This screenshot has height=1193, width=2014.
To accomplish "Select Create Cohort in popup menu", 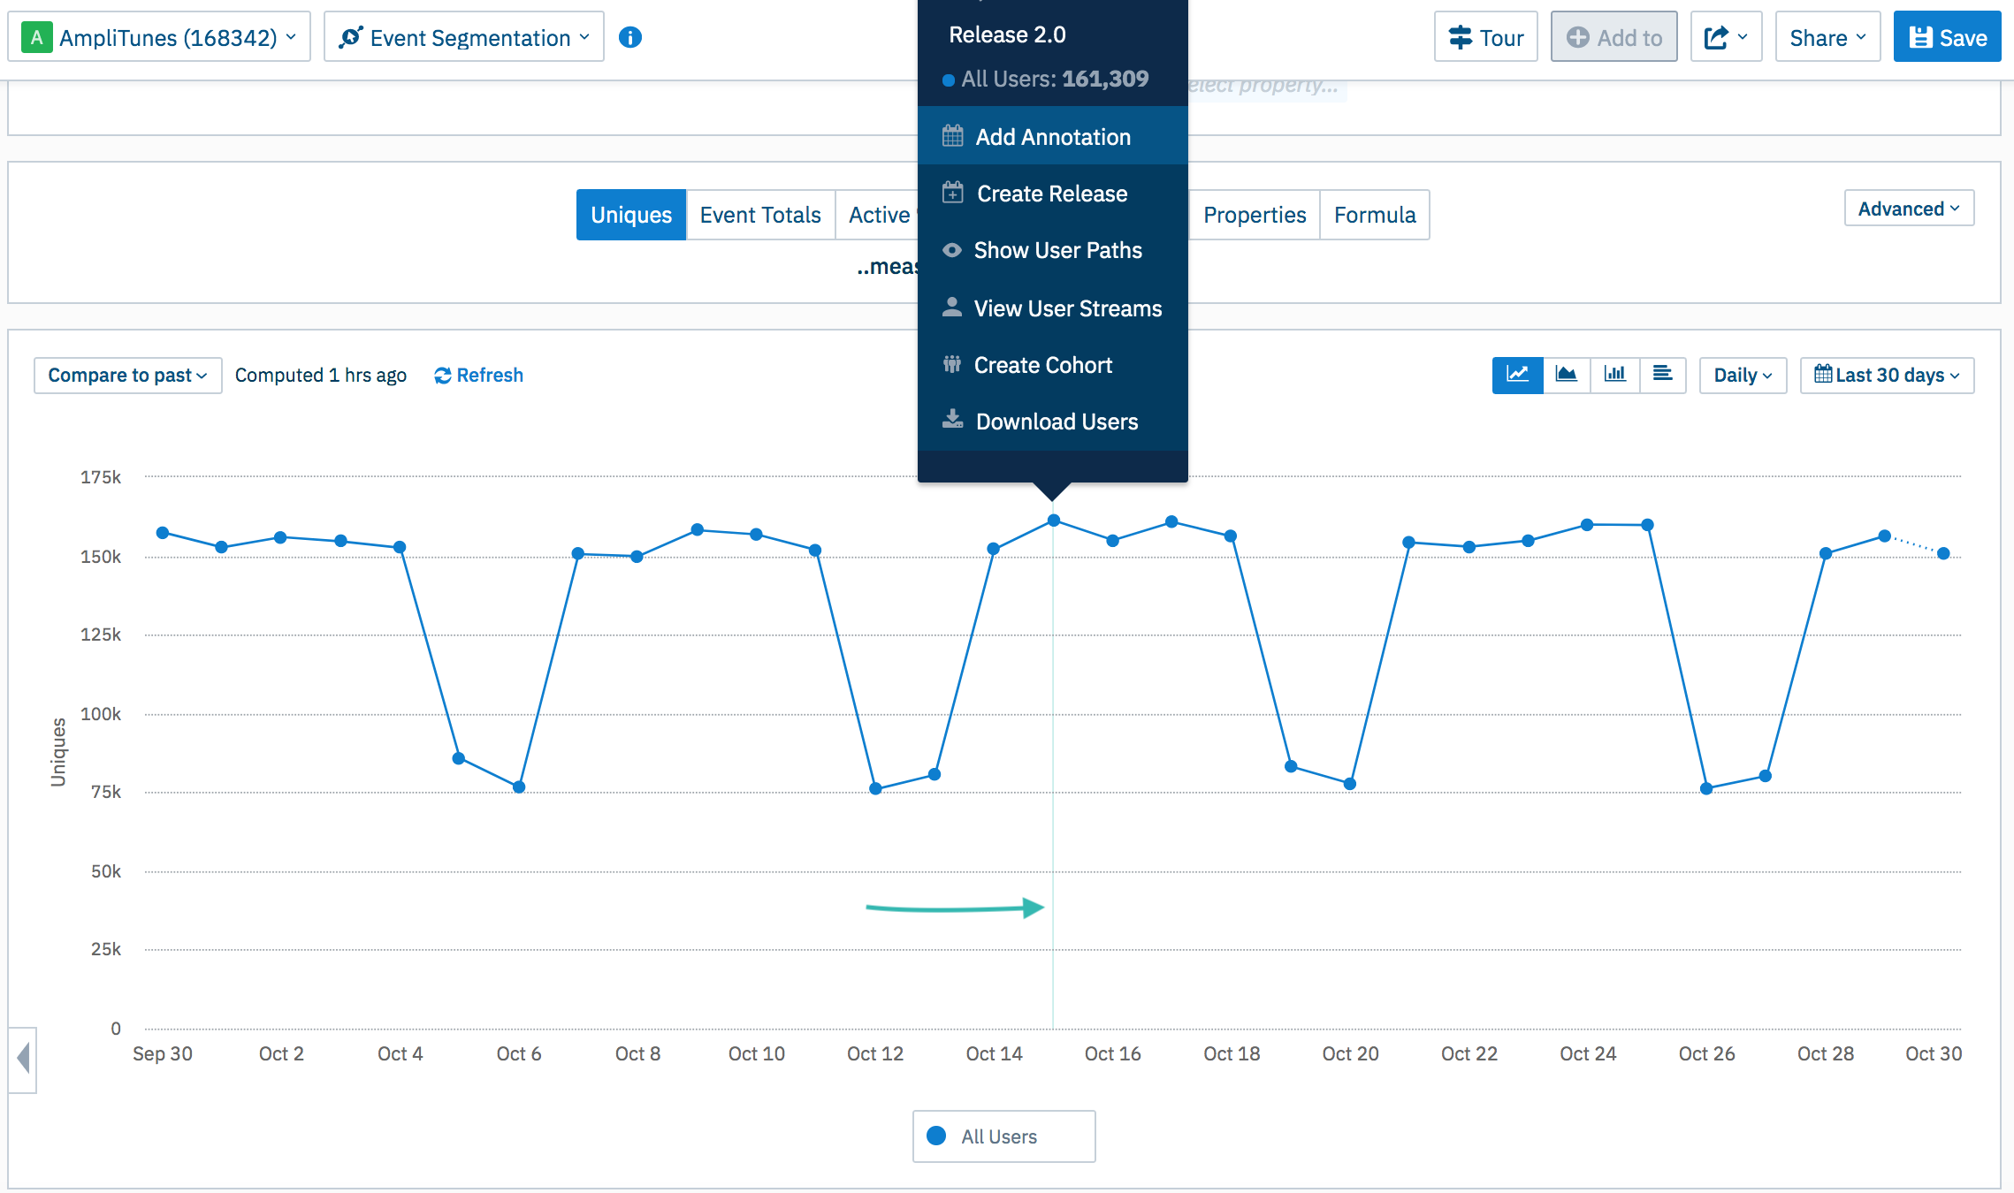I will (x=1042, y=365).
